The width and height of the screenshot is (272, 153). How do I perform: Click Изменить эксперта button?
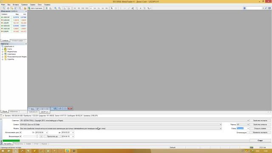(x=260, y=133)
